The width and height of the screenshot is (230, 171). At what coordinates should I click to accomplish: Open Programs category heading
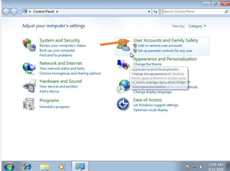click(x=49, y=100)
